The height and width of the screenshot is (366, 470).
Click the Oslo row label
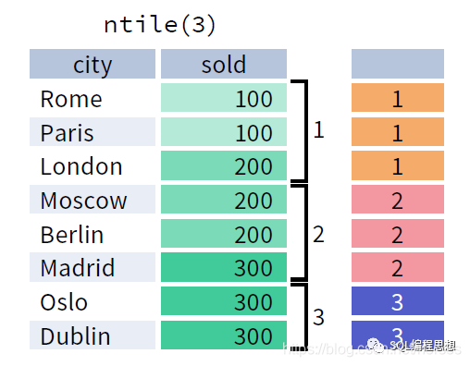pos(64,301)
